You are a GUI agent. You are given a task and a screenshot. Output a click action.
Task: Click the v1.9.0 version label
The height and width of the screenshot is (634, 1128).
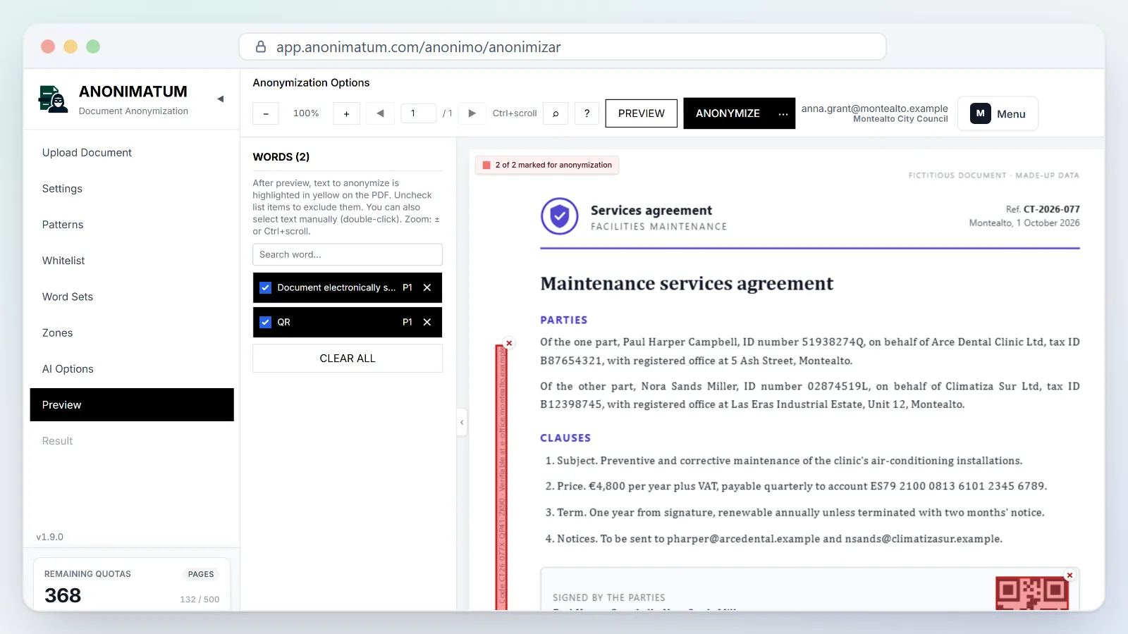tap(50, 537)
